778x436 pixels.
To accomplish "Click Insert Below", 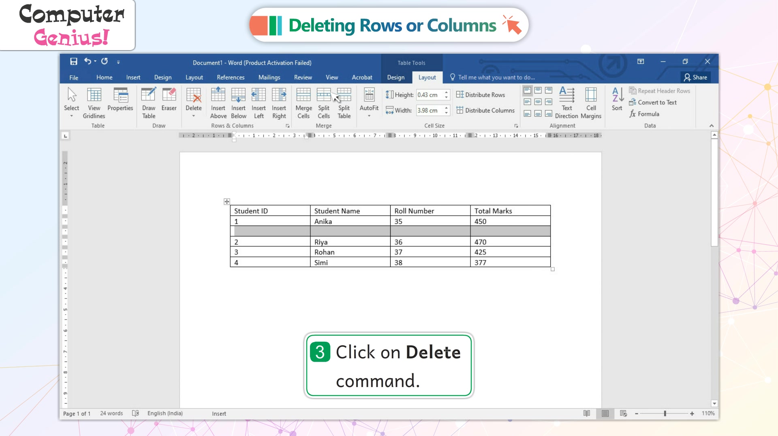I will tap(238, 103).
